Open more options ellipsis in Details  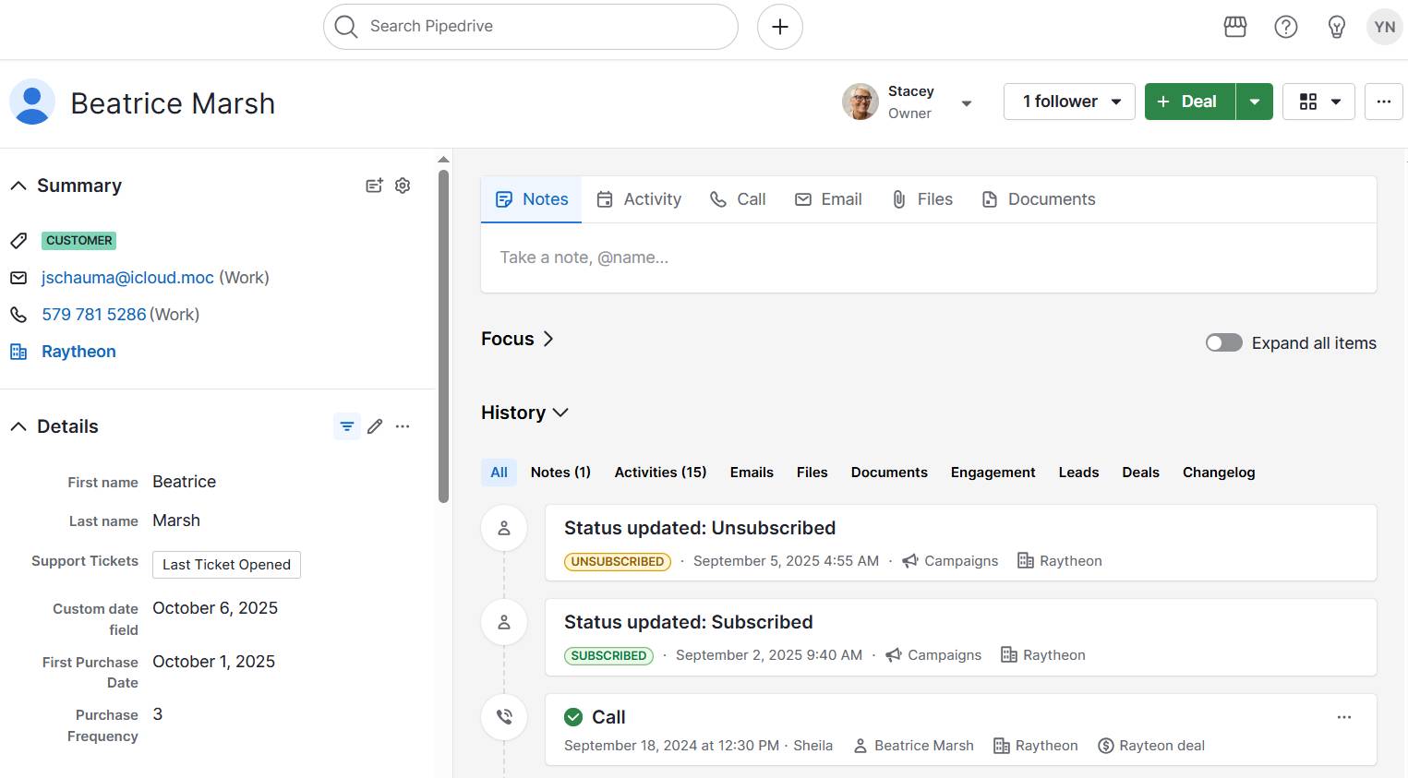[x=403, y=426]
